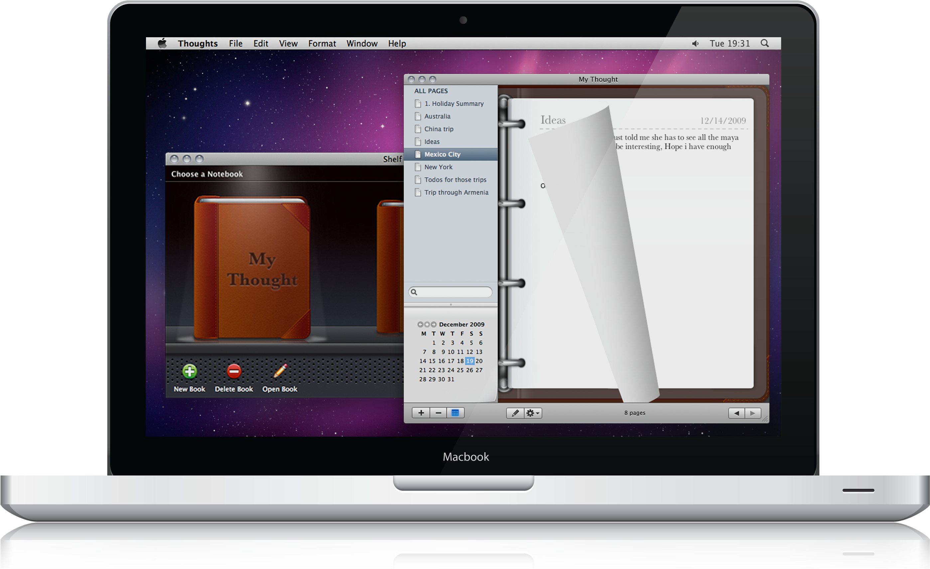Open the New York page
Screen dimensions: 930x569
451,167
